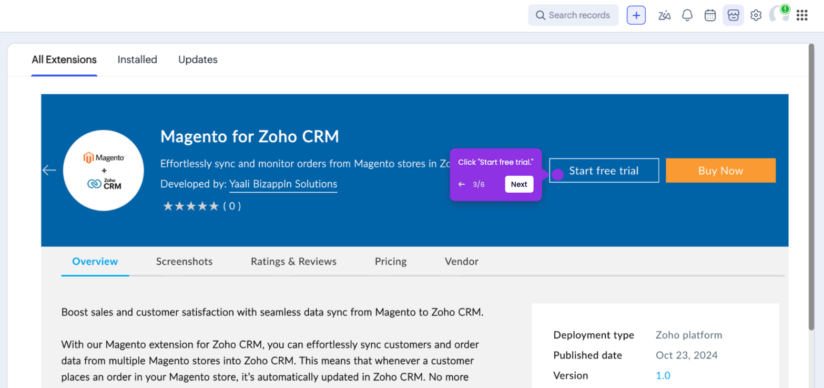Click Next in the tour tooltip
The image size is (824, 388).
point(519,184)
